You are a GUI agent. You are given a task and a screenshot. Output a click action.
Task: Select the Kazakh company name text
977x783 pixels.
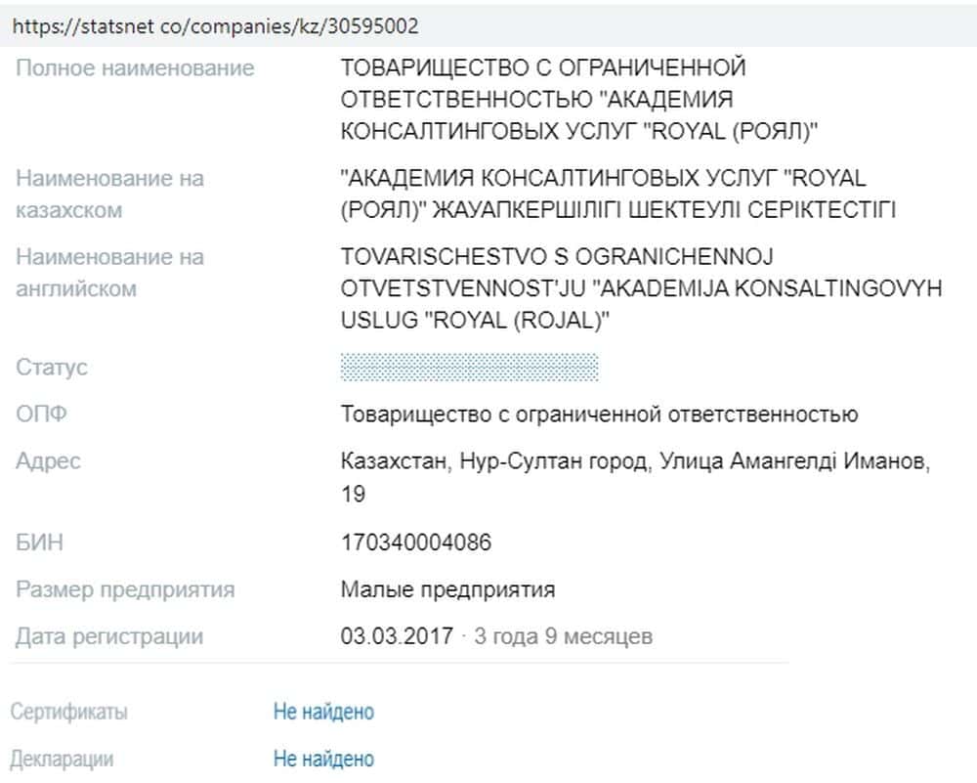click(x=617, y=195)
